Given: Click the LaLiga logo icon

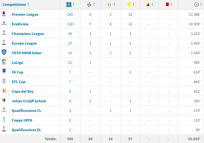Looking at the screenshot, I should [x=4, y=62].
